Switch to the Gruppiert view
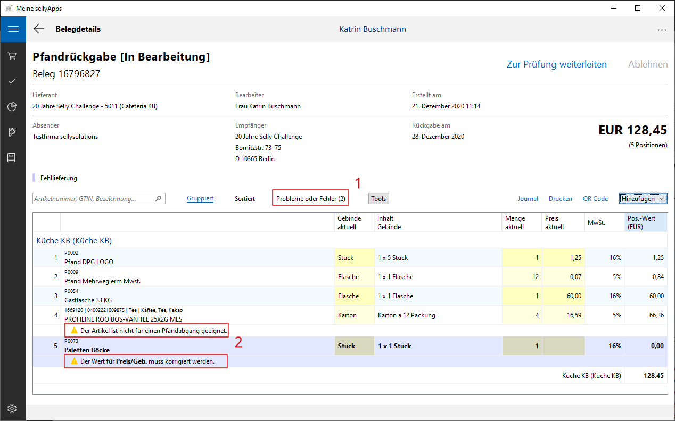 point(200,199)
